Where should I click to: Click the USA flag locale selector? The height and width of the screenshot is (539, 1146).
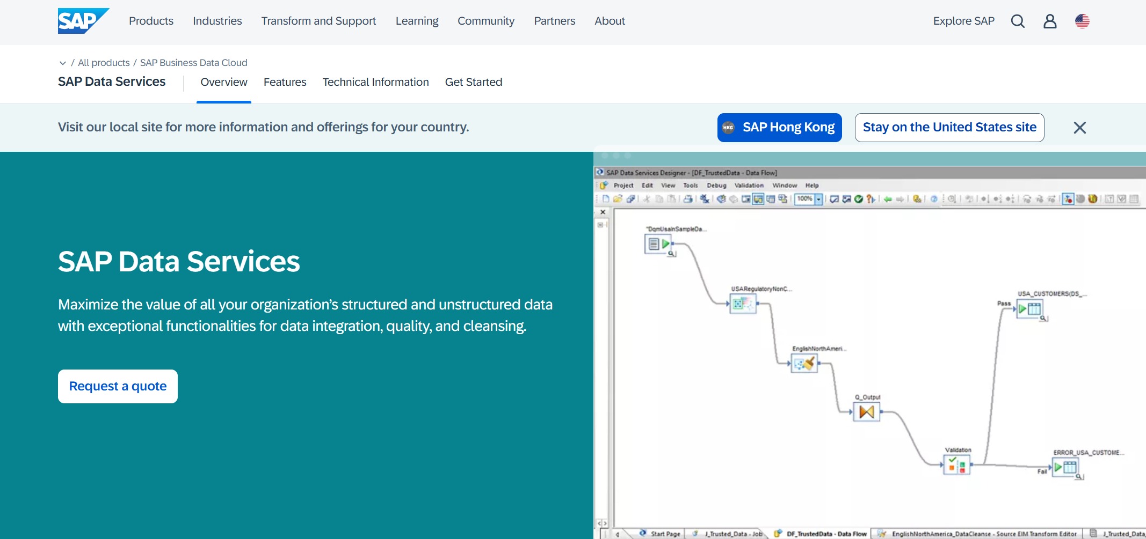coord(1082,21)
